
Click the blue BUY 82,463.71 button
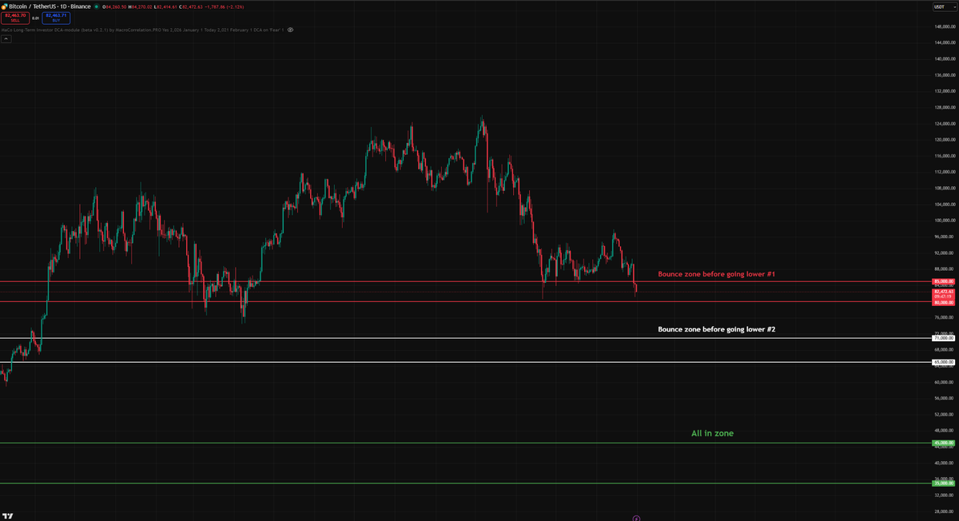pos(56,18)
